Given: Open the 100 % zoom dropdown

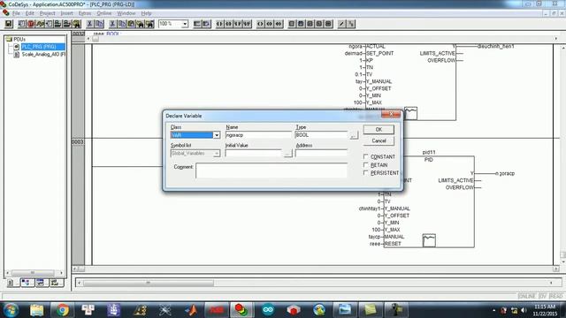Looking at the screenshot, I should tap(185, 24).
